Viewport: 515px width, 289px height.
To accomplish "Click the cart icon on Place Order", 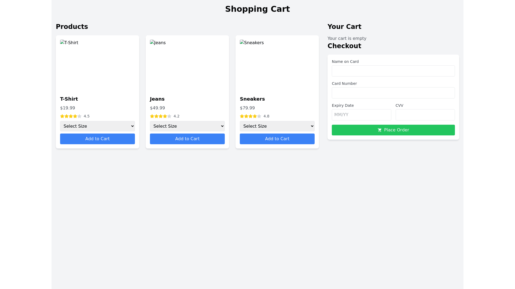I will [380, 130].
